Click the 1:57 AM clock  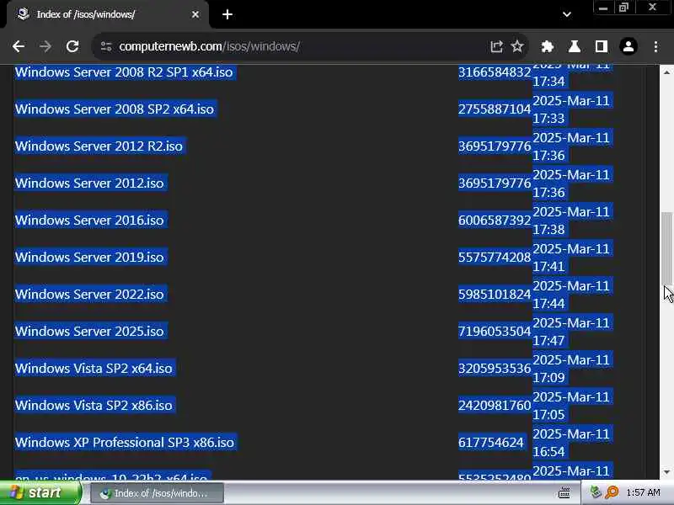coord(643,492)
